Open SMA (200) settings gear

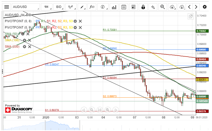(25, 47)
